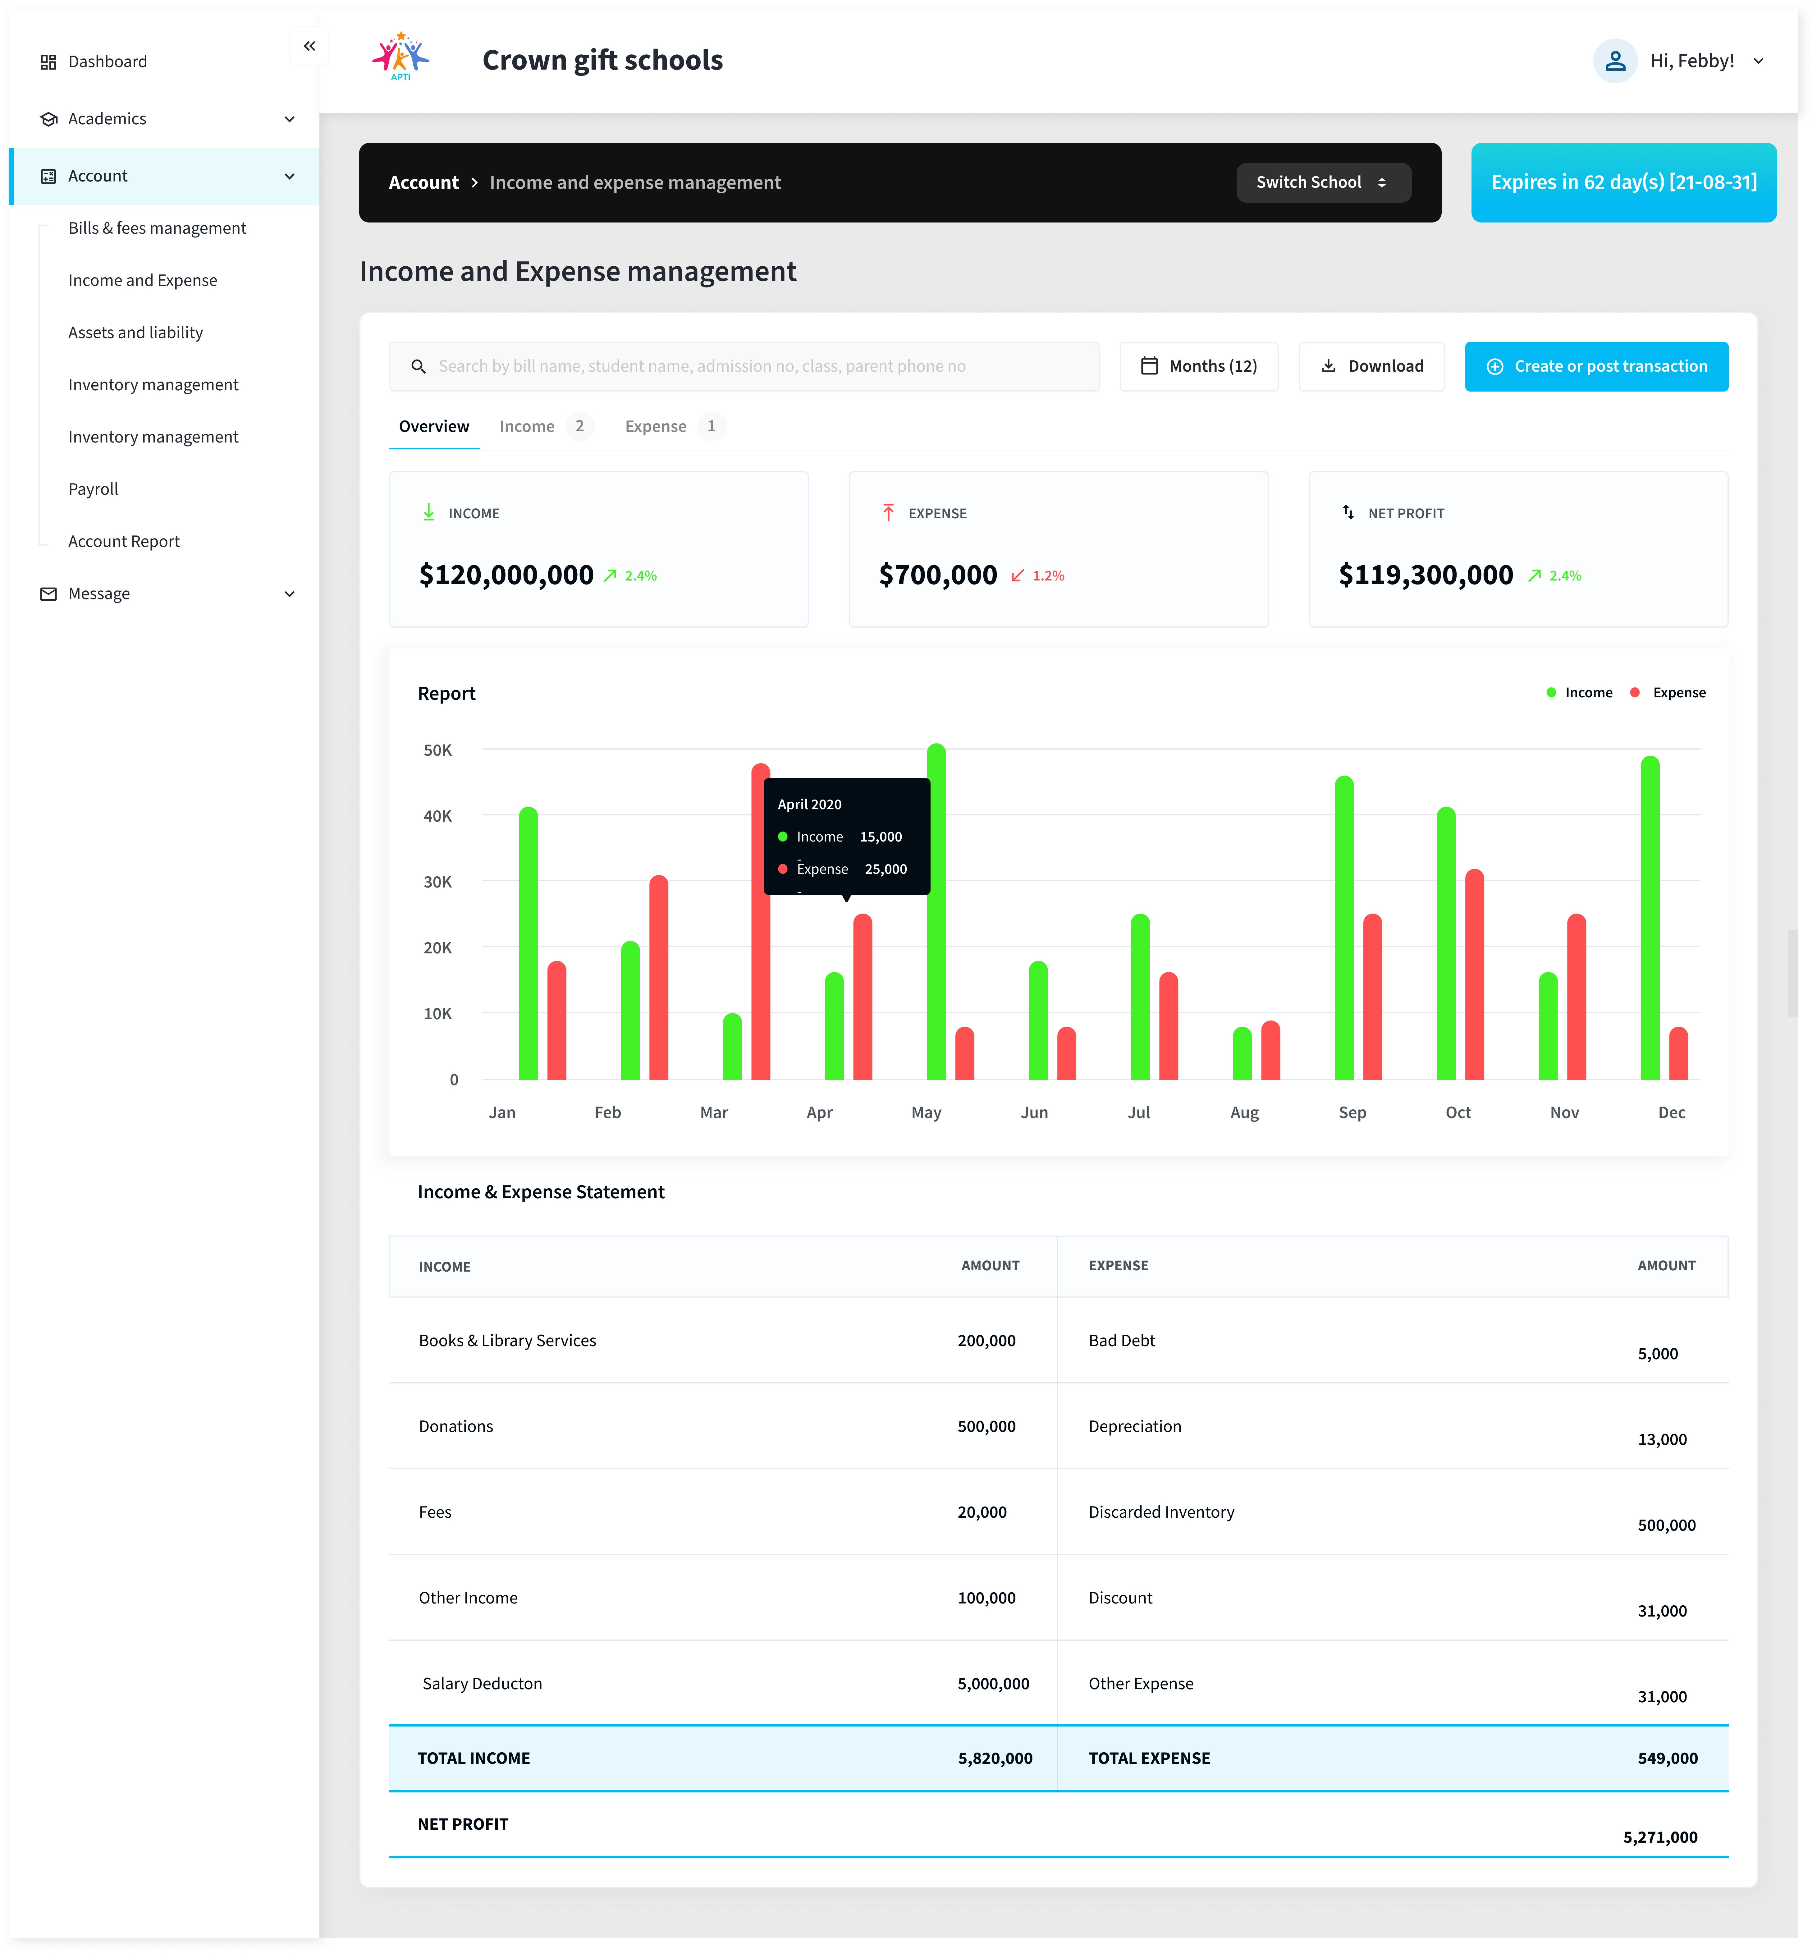Click the Message envelope icon
The height and width of the screenshot is (1954, 1817).
48,594
